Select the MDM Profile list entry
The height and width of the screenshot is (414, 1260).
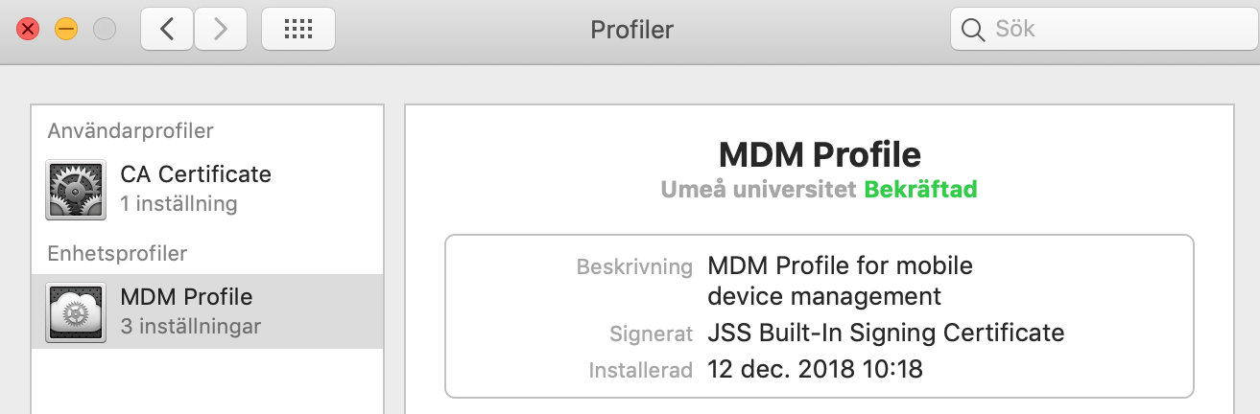coord(207,311)
